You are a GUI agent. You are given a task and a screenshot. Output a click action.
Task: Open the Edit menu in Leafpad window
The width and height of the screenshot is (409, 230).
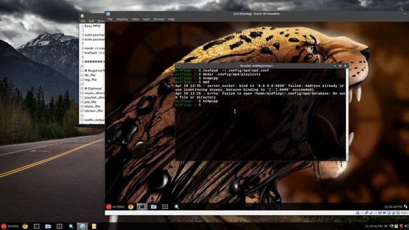[x=91, y=21]
